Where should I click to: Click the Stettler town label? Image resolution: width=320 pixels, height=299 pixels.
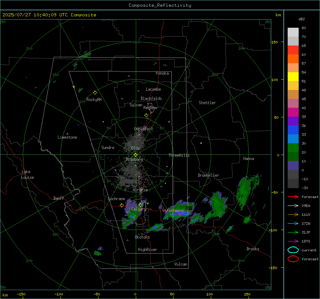(207, 103)
